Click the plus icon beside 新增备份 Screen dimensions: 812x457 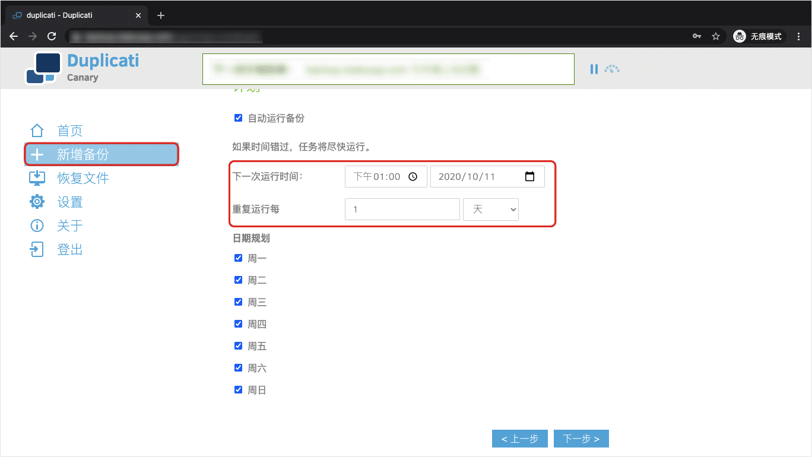[x=37, y=154]
